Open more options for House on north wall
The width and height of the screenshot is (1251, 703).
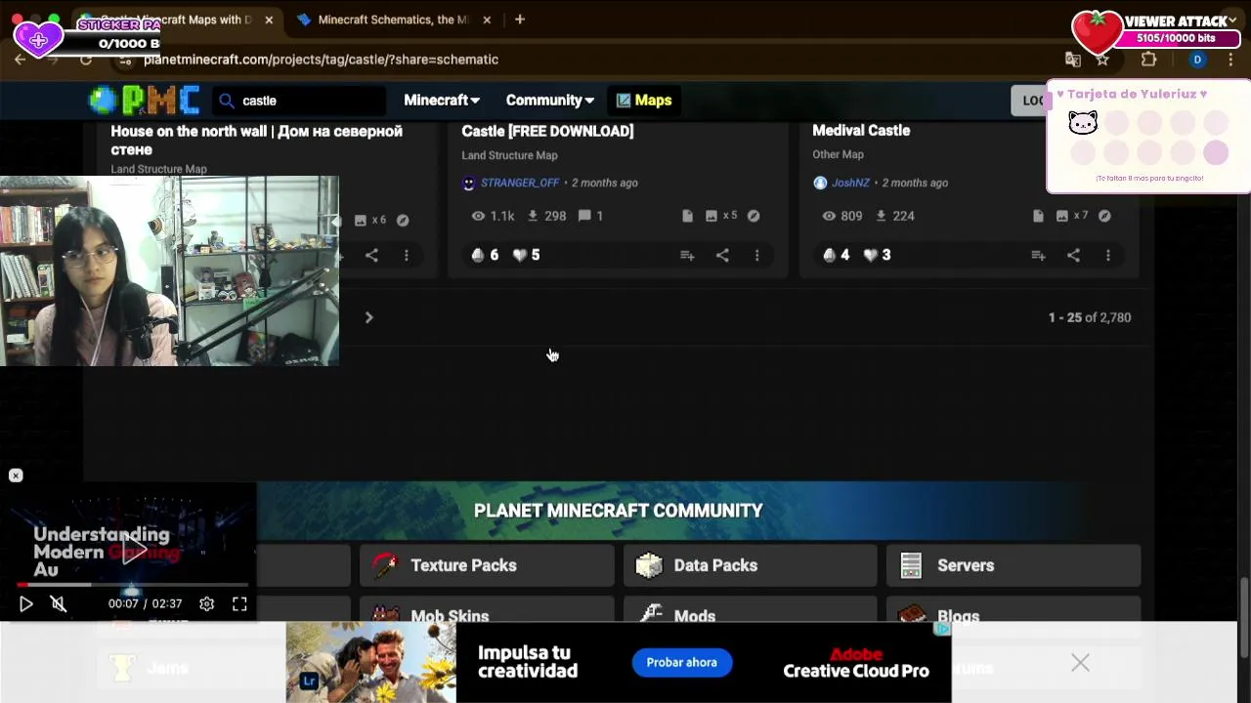coord(406,255)
